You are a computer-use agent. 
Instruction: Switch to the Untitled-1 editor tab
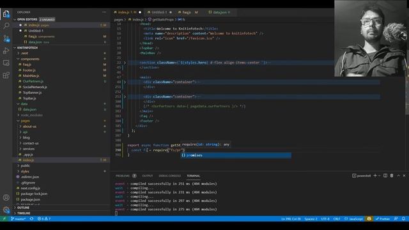coord(159,12)
